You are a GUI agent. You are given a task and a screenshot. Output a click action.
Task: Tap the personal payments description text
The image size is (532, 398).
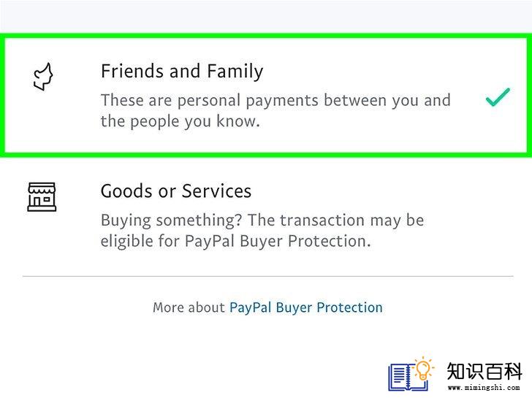tap(275, 110)
